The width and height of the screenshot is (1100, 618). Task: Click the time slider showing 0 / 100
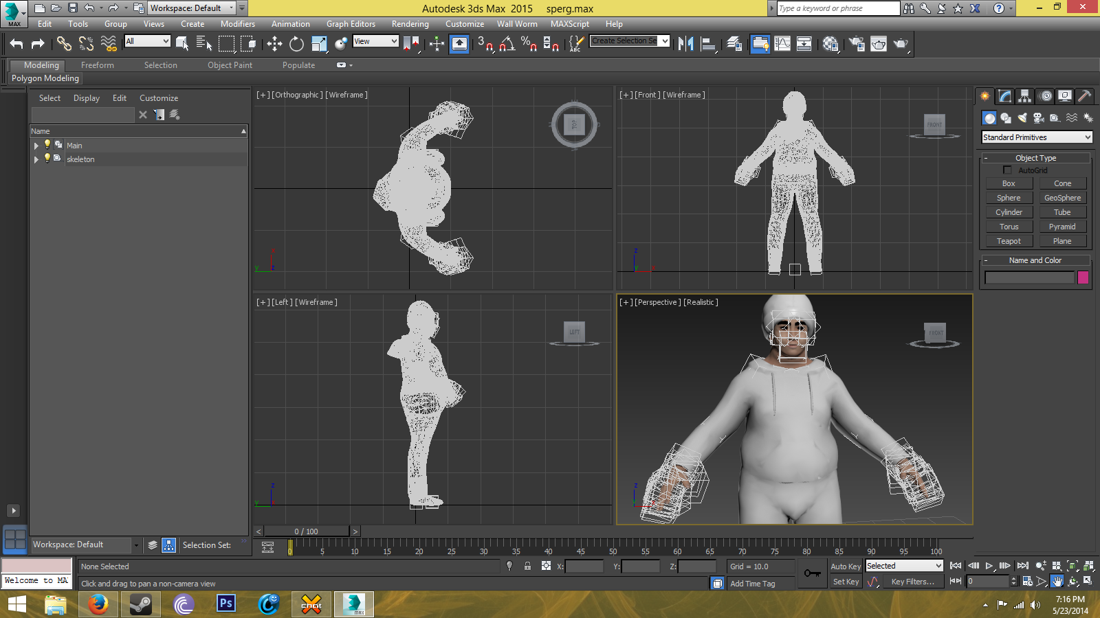click(x=307, y=531)
